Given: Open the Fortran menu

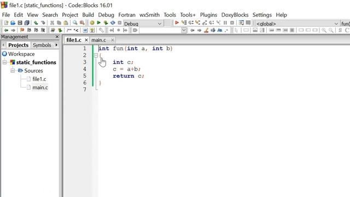Looking at the screenshot, I should coord(127,15).
